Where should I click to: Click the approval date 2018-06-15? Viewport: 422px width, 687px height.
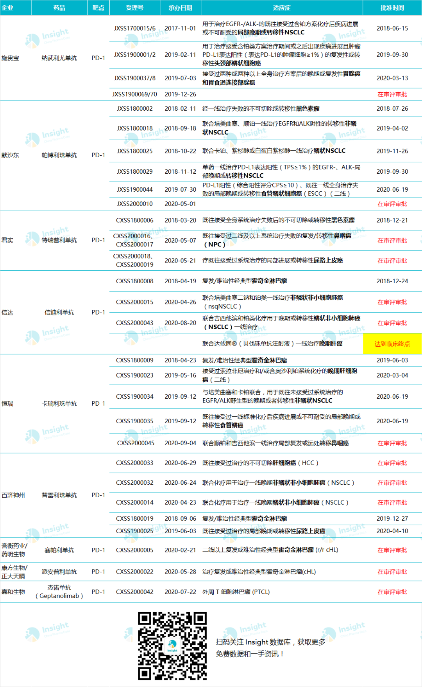coord(392,28)
